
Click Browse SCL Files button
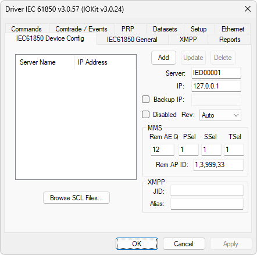tap(76, 198)
